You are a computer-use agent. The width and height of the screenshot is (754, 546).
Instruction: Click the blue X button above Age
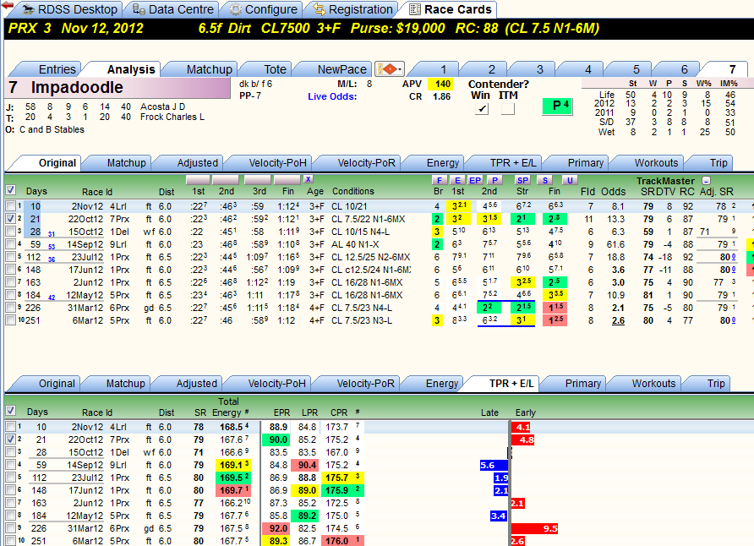pos(309,179)
